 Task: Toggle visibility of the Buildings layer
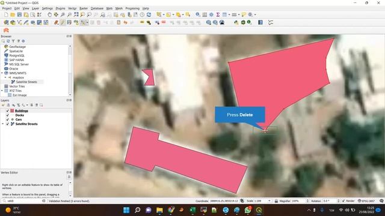click(x=7, y=111)
